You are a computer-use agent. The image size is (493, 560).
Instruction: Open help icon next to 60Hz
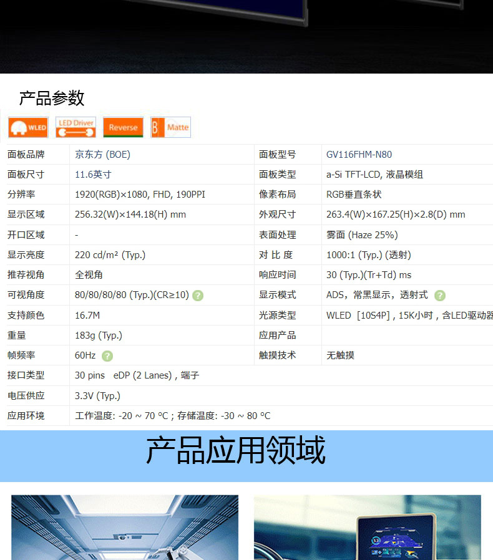(x=107, y=355)
